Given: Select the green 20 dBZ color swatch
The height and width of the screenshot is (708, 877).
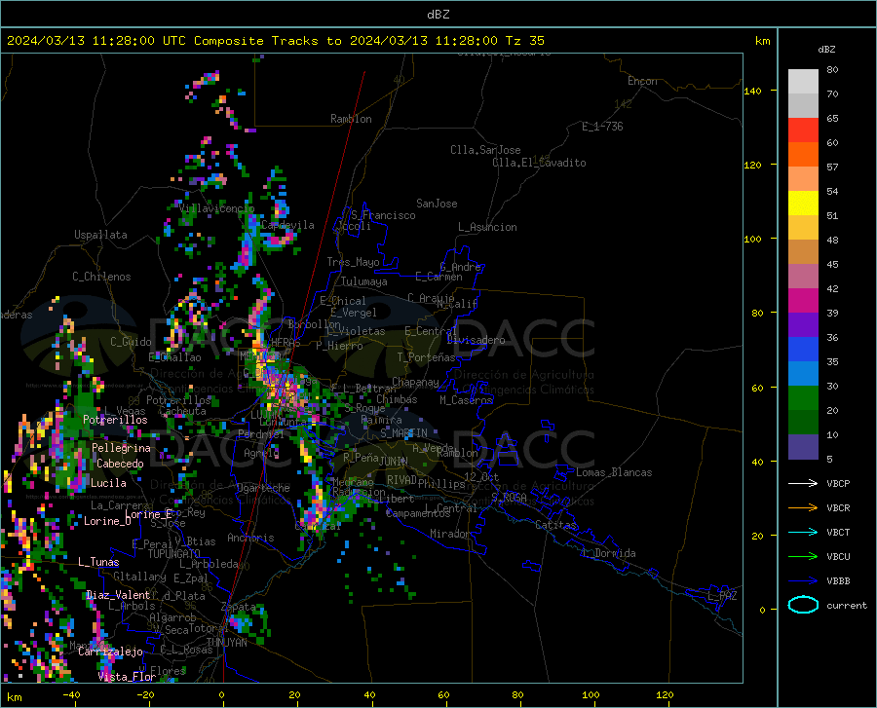Looking at the screenshot, I should point(803,398).
